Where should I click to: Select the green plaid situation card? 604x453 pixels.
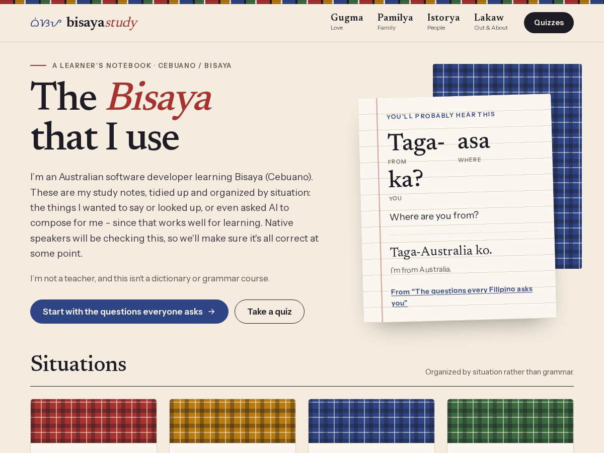[x=510, y=426]
